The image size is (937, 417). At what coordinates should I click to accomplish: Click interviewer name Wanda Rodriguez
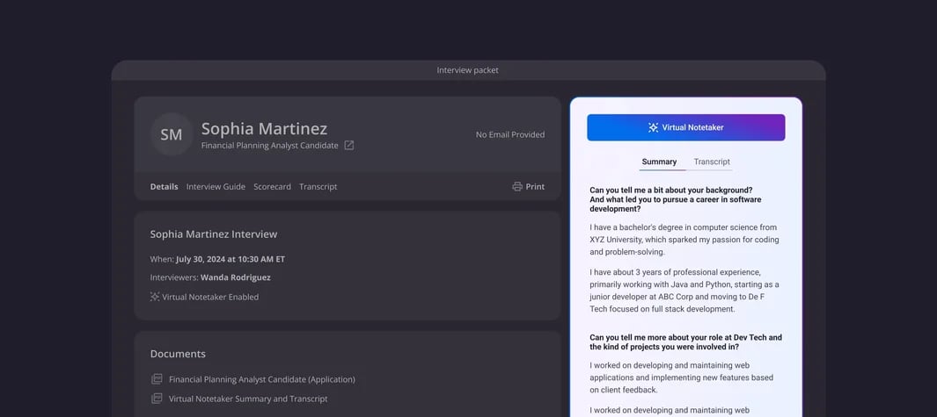pos(236,277)
